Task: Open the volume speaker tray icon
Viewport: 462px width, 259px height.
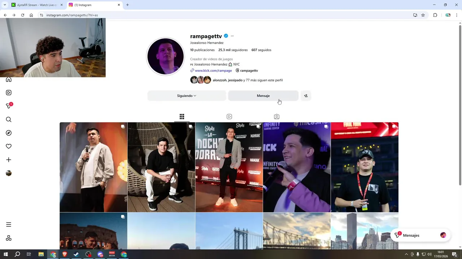Action: pyautogui.click(x=429, y=254)
